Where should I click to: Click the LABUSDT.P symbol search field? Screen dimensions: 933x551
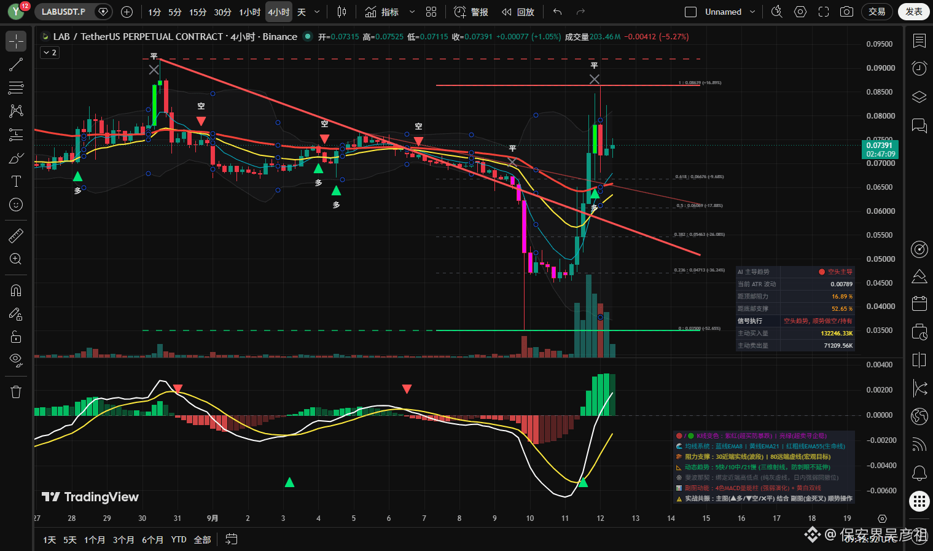[65, 12]
